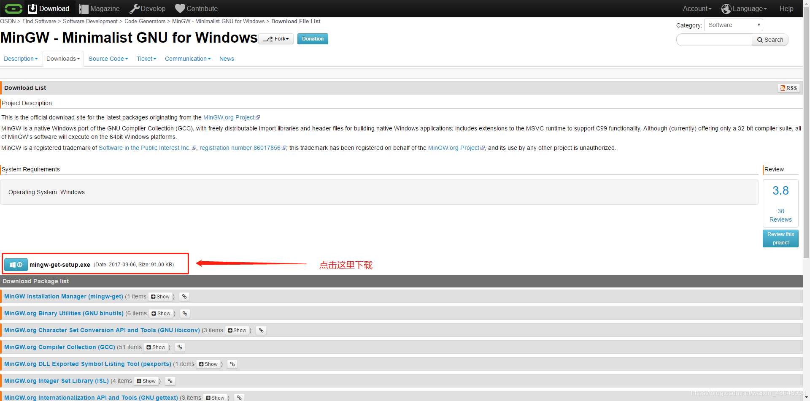810x401 pixels.
Task: Click Code Generators breadcrumb link
Action: [145, 21]
